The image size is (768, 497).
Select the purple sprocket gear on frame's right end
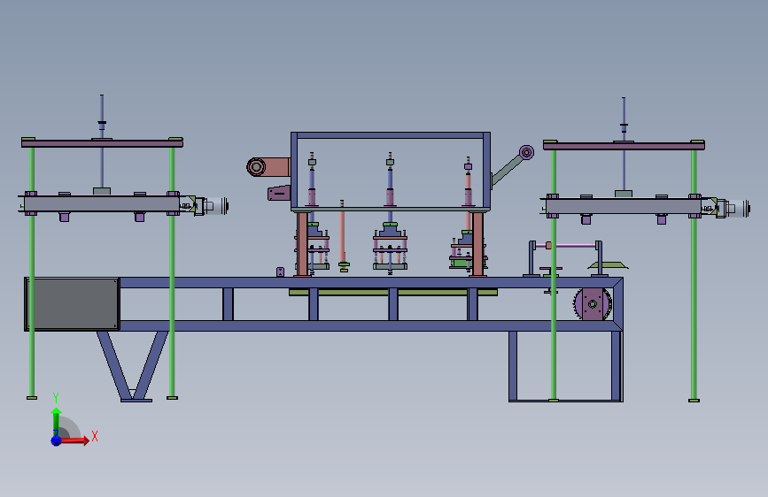tap(592, 304)
